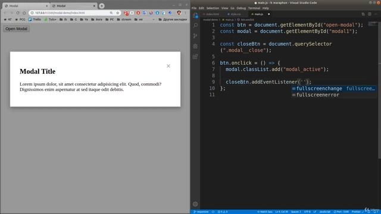Click the Opera-style red circle extension icon
The height and width of the screenshot is (214, 381).
138,12
